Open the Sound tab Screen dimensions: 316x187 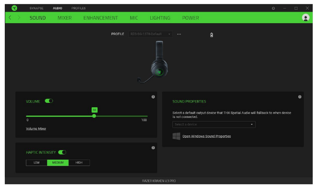(x=38, y=18)
